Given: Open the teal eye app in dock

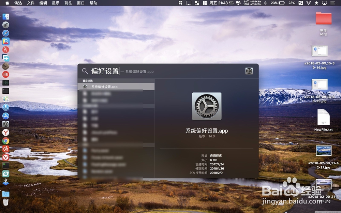Looking at the screenshot, I should tap(6, 174).
